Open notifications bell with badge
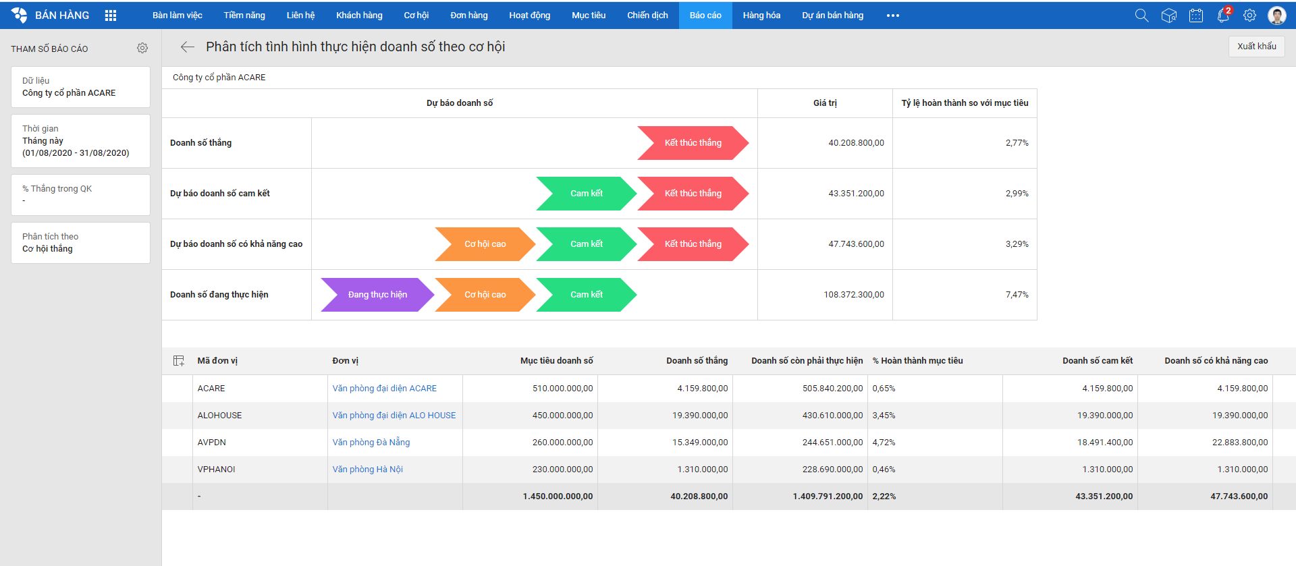This screenshot has height=566, width=1296. [1224, 15]
